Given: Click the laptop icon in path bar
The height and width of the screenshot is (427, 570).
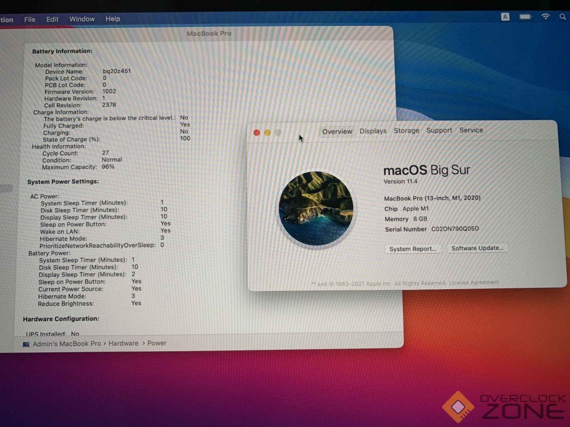Looking at the screenshot, I should tap(26, 344).
